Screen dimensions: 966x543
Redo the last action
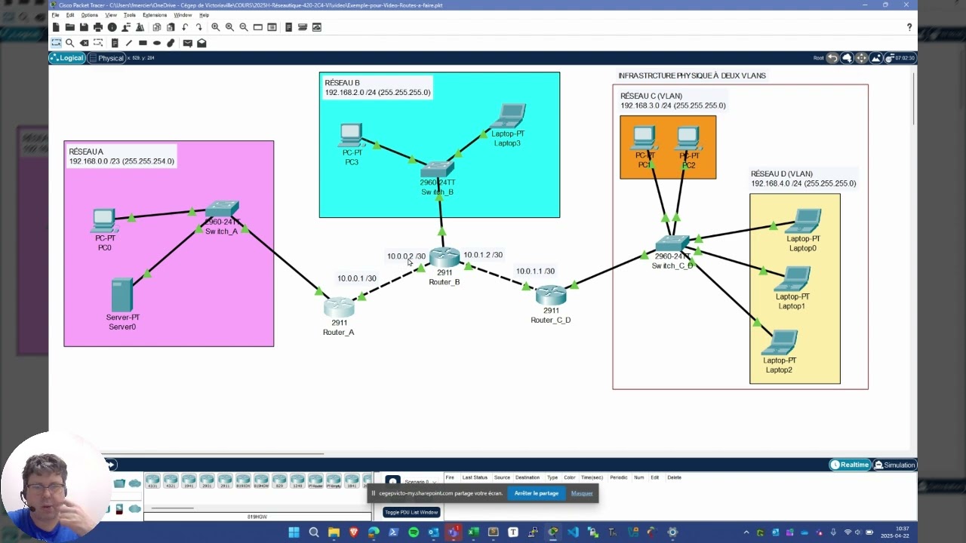(198, 27)
